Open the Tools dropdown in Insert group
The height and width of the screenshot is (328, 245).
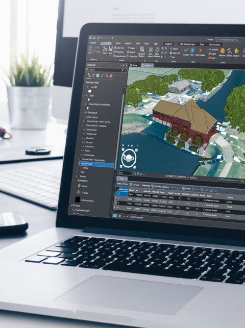[217, 58]
